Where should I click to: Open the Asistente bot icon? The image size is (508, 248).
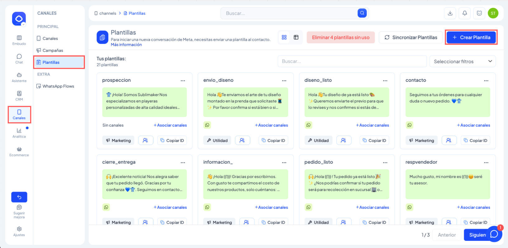(x=19, y=77)
